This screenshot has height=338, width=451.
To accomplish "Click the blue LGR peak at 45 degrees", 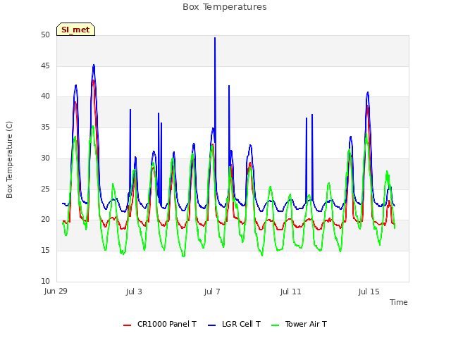I will 94,65.
